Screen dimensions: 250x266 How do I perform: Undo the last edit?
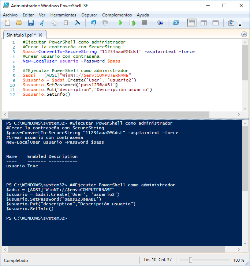point(93,23)
